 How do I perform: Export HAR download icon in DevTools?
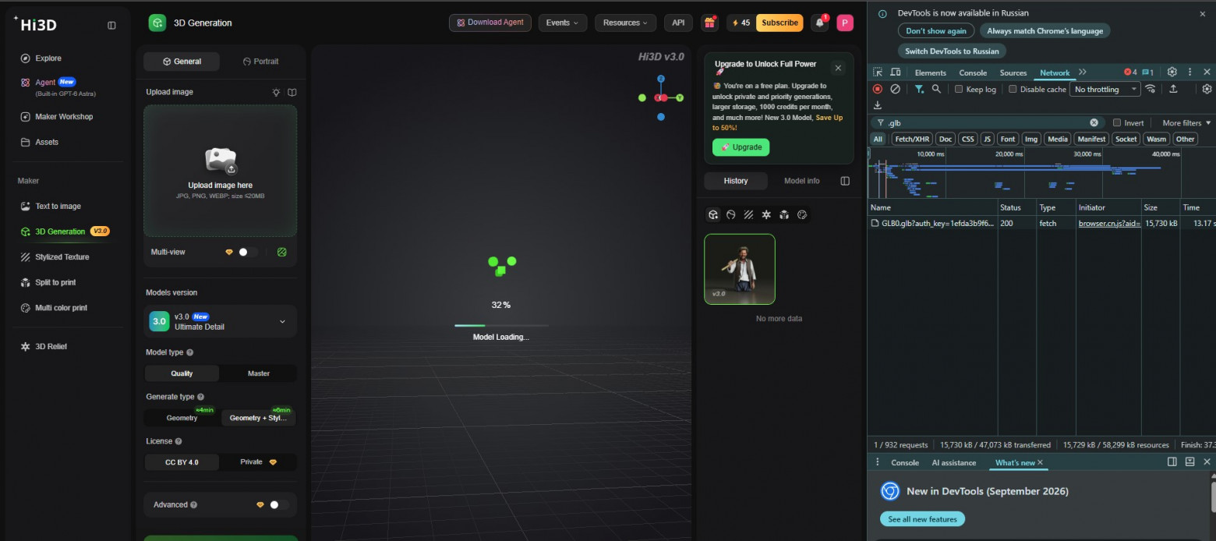point(878,105)
